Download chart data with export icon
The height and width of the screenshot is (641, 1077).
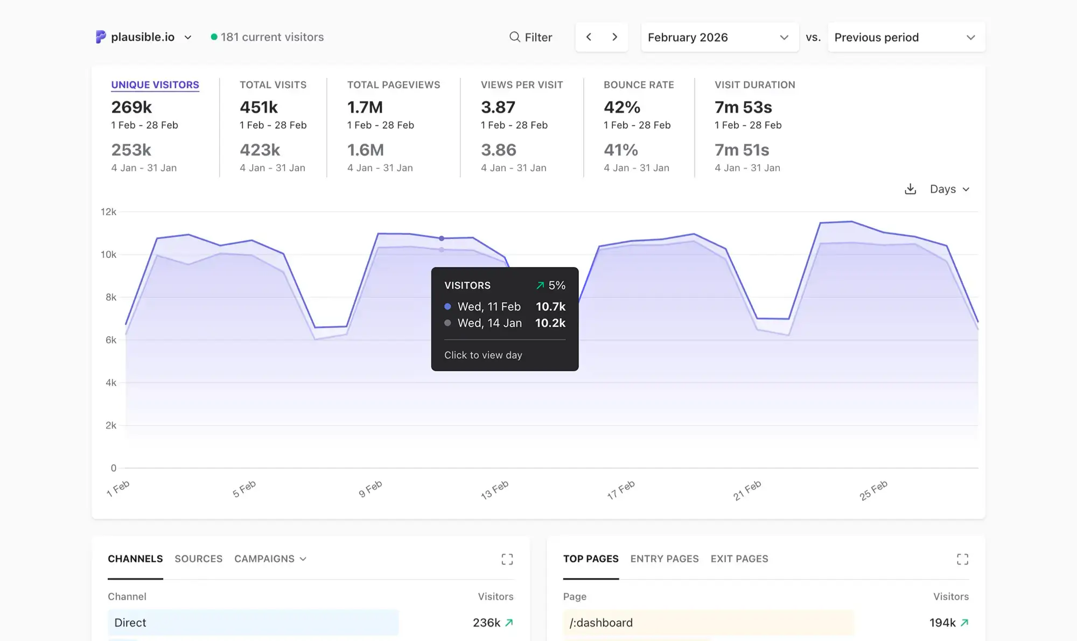click(x=910, y=189)
